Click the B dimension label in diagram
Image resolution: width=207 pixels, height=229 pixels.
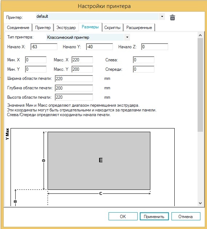pos(15,201)
